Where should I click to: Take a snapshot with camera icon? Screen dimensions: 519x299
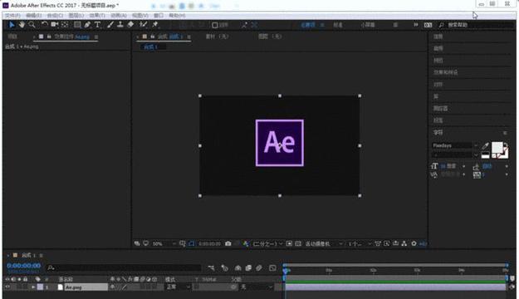pos(228,243)
